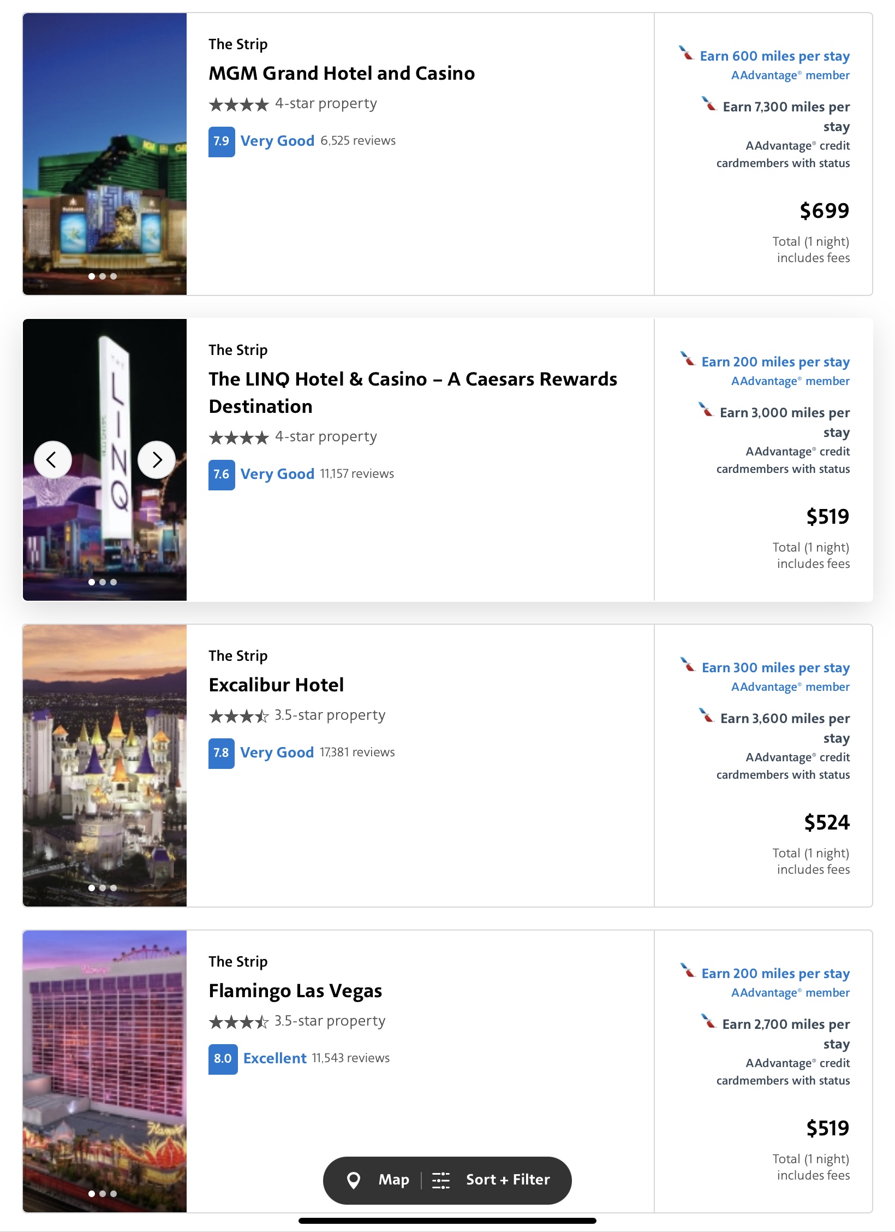Click the 7.9 rating badge for MGM Grand
895x1232 pixels.
tap(222, 141)
